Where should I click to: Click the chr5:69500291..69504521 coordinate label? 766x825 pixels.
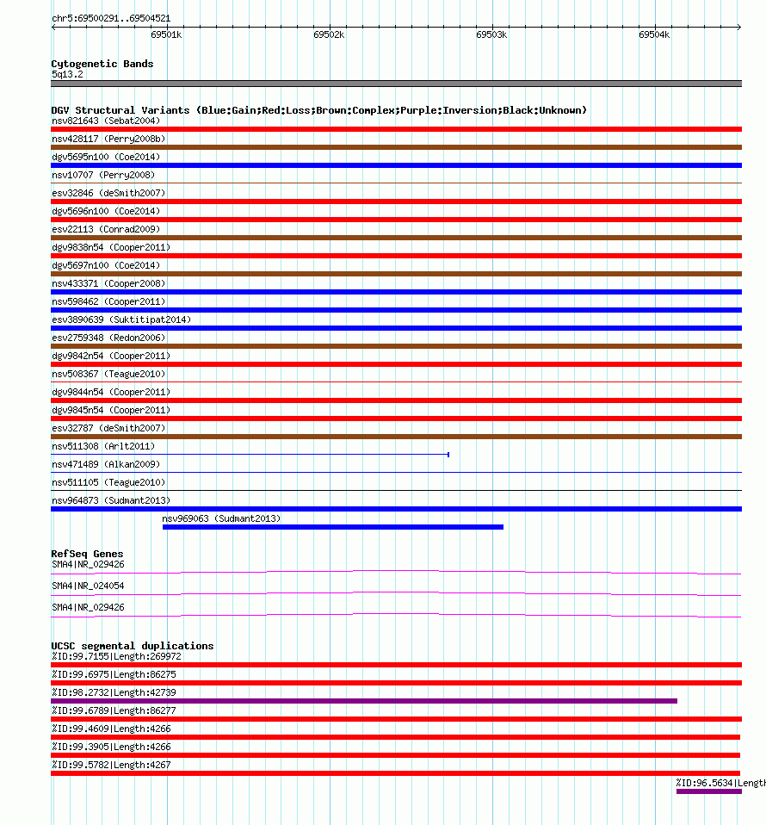[x=111, y=18]
